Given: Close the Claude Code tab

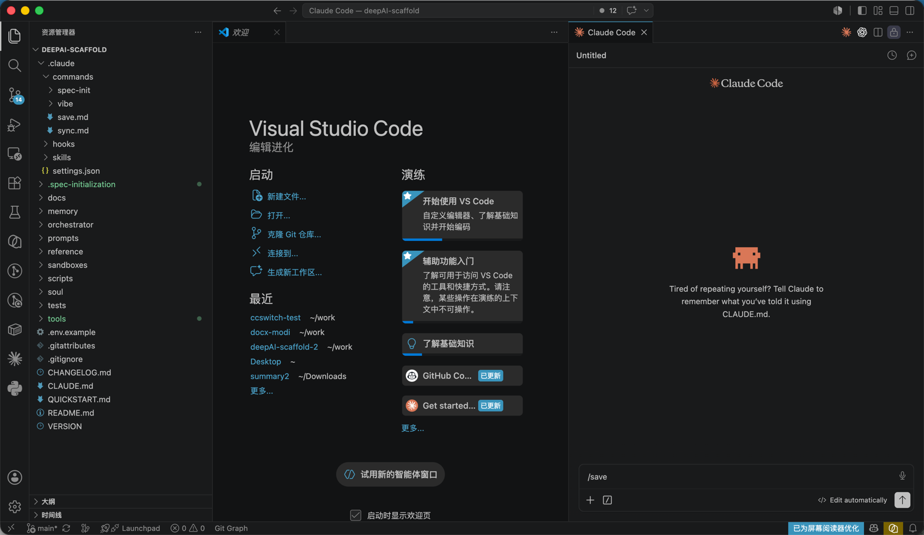Looking at the screenshot, I should (644, 32).
